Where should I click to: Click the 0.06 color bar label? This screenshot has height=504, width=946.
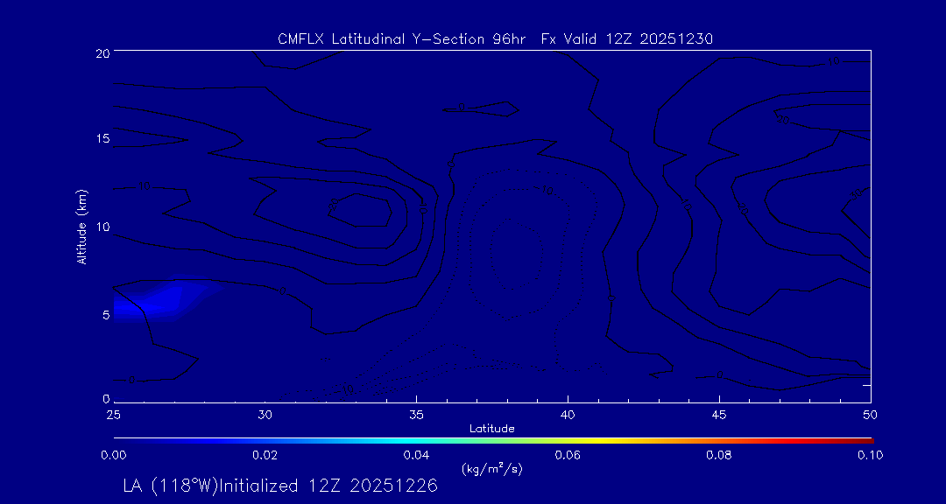click(x=568, y=454)
